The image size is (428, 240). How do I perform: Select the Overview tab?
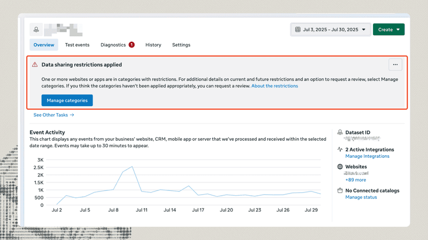pyautogui.click(x=44, y=45)
